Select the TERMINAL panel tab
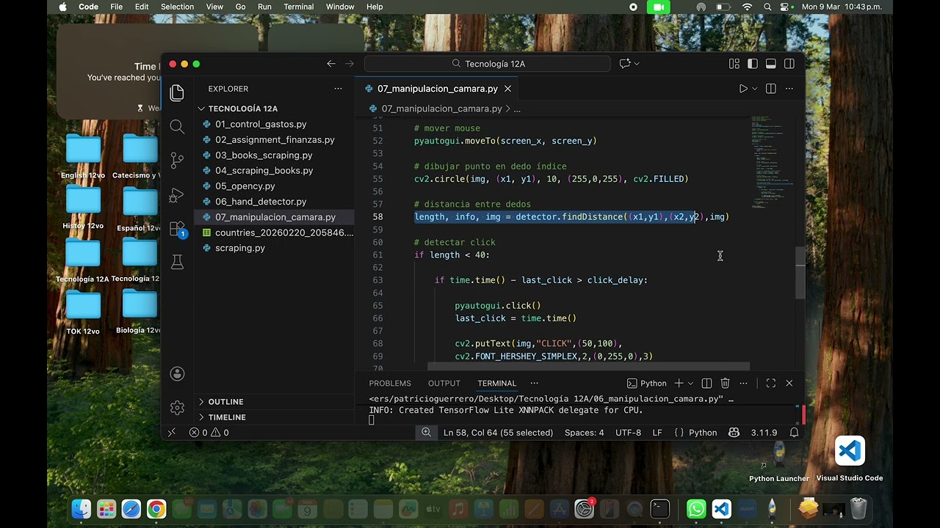The image size is (940, 528). 497,384
